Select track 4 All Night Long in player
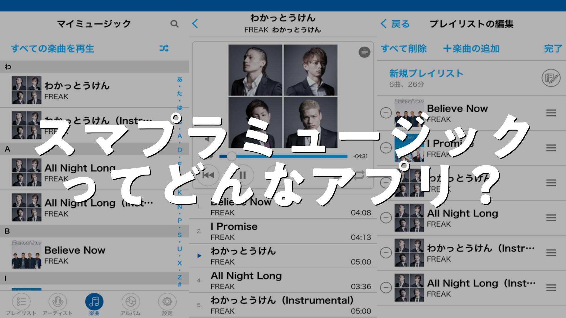The height and width of the screenshot is (318, 566). [x=283, y=280]
